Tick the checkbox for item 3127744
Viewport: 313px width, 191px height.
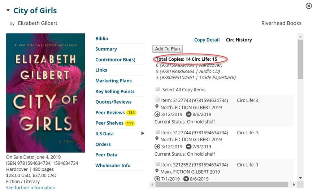(157, 133)
